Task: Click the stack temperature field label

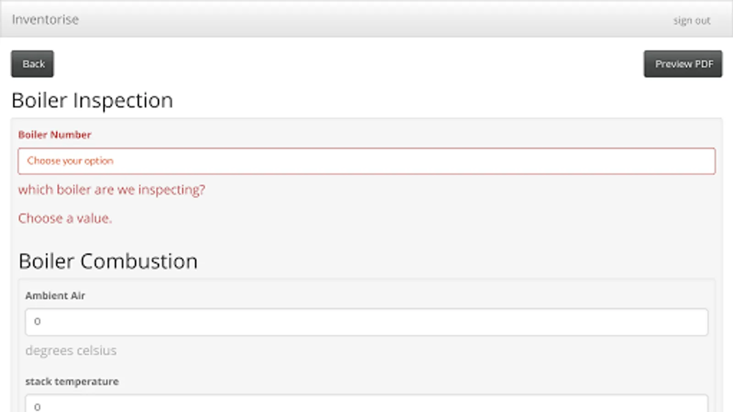Action: pos(72,382)
